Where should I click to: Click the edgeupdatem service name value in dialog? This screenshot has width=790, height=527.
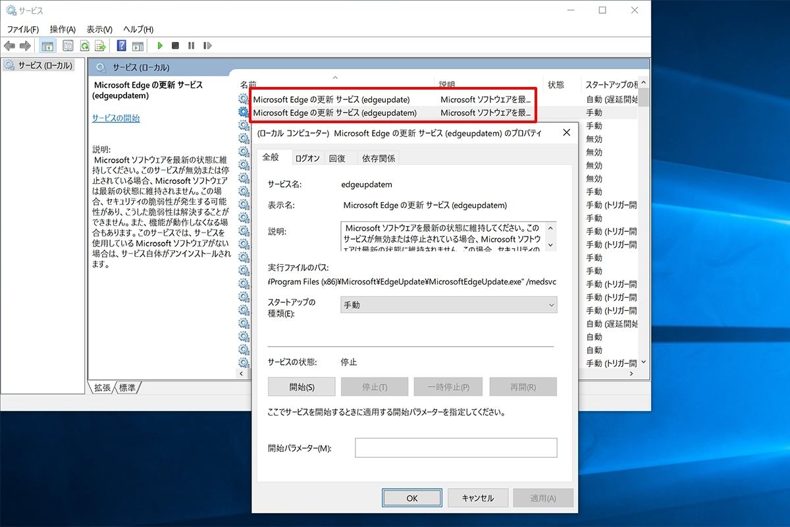[x=367, y=184]
